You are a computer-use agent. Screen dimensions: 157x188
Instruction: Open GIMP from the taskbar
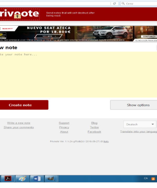point(51,179)
